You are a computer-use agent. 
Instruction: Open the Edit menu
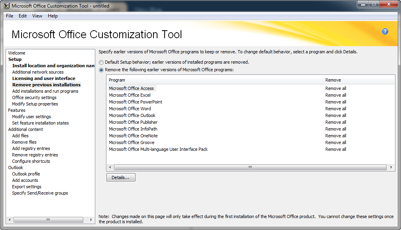[x=22, y=16]
